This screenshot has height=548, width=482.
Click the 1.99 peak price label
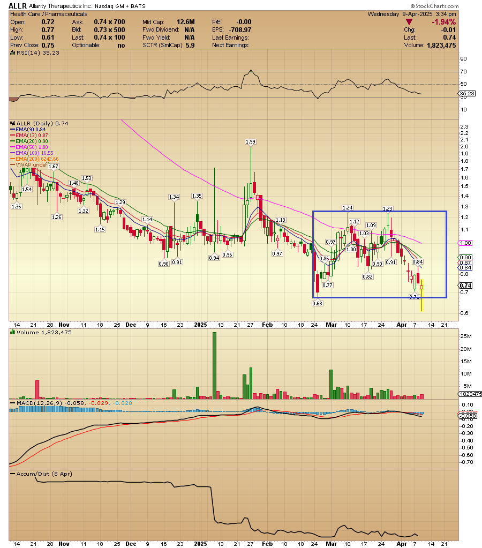[x=251, y=142]
